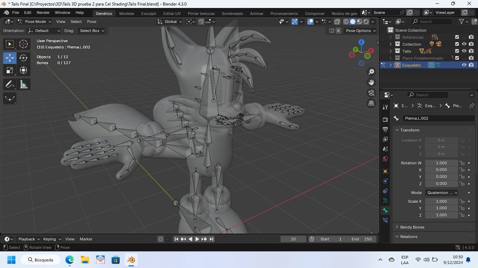Expand the Bendy Bones panel

pyautogui.click(x=412, y=227)
